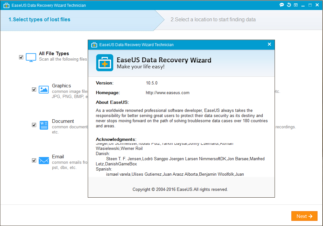323x226 pixels.
Task: Click the monitor icon for All File Types
Action: [31, 57]
